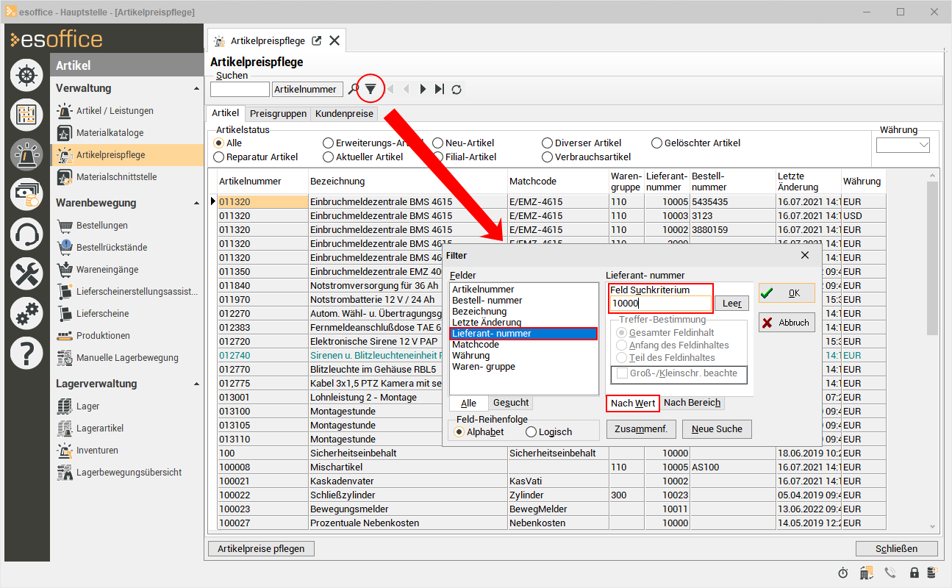Screen dimensions: 952x588
Task: Undock the Artikelpreispflege tab window
Action: coord(317,41)
